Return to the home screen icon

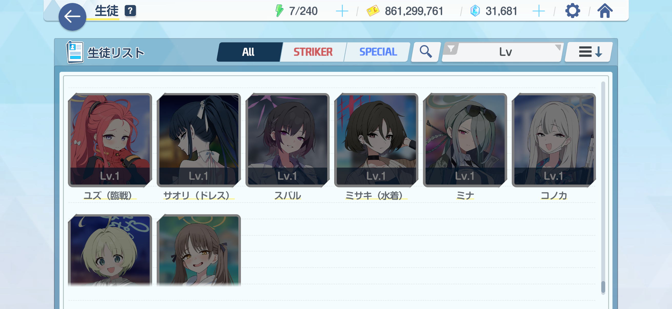coord(605,11)
